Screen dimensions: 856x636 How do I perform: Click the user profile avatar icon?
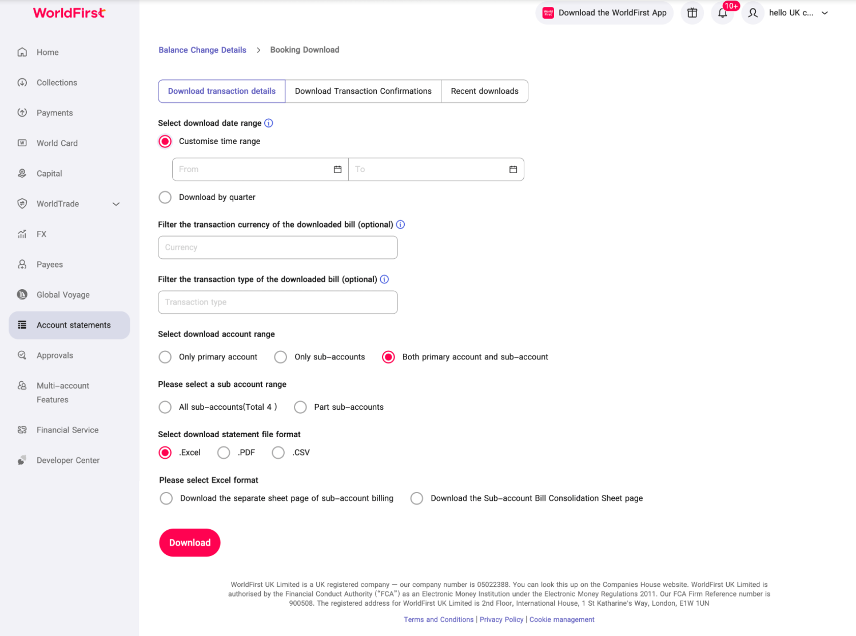(753, 13)
